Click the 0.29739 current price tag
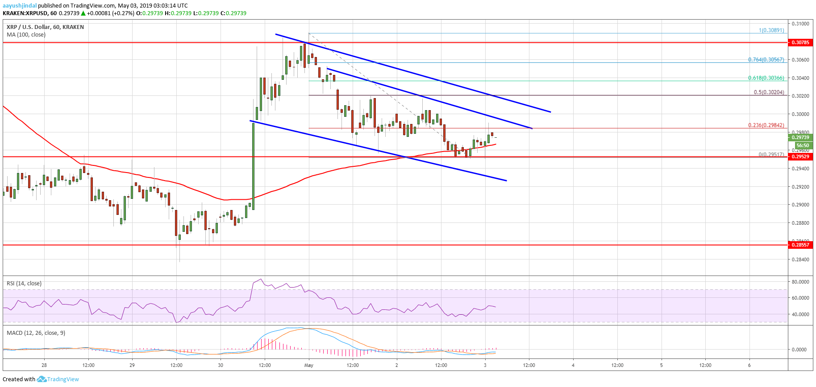This screenshot has height=387, width=816. click(800, 138)
